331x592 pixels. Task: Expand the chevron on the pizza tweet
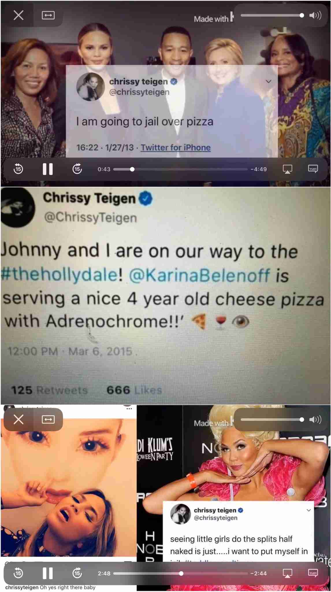(269, 82)
